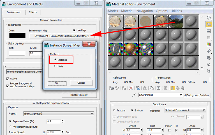This screenshot has width=215, height=135.
Task: Open the Utilities menu
Action: (x=176, y=11)
